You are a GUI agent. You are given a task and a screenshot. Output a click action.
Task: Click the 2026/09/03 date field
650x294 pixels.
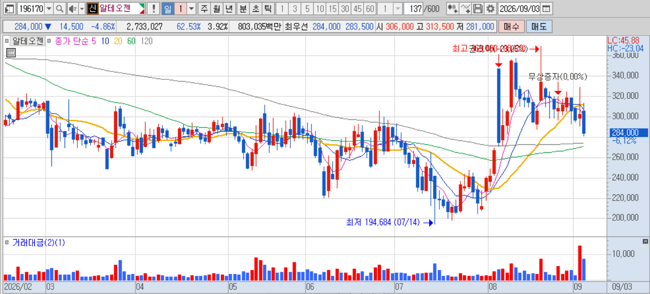coord(519,8)
